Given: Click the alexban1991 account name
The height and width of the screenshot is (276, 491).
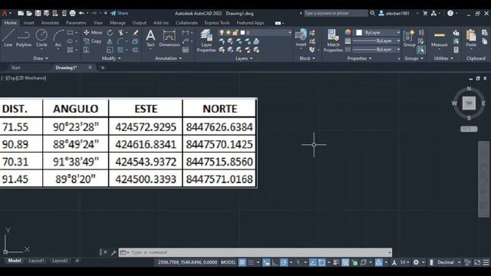Looking at the screenshot, I should pyautogui.click(x=397, y=14).
